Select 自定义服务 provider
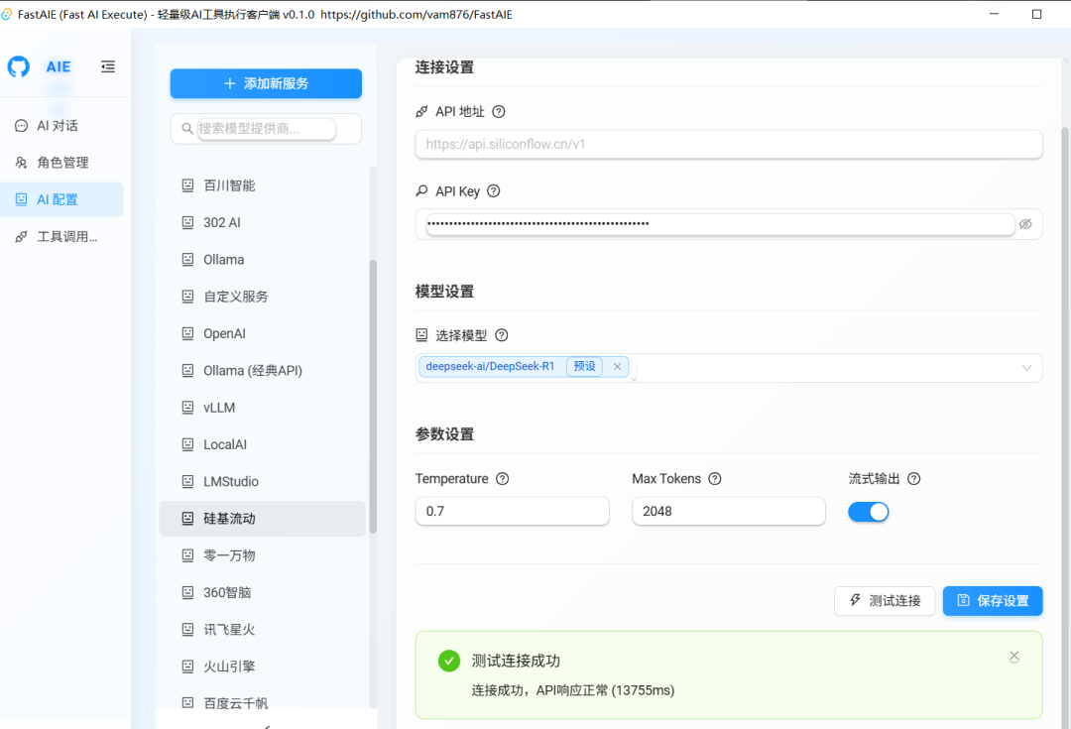This screenshot has height=729, width=1071. (x=262, y=297)
